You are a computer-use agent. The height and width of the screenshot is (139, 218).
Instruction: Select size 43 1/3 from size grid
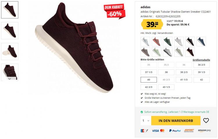(166, 87)
